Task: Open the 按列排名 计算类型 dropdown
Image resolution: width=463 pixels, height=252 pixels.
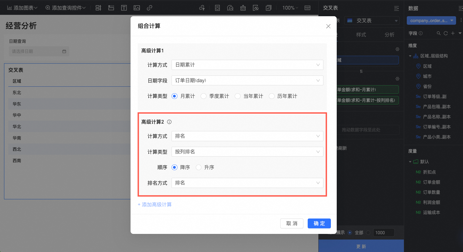Action: (x=247, y=152)
